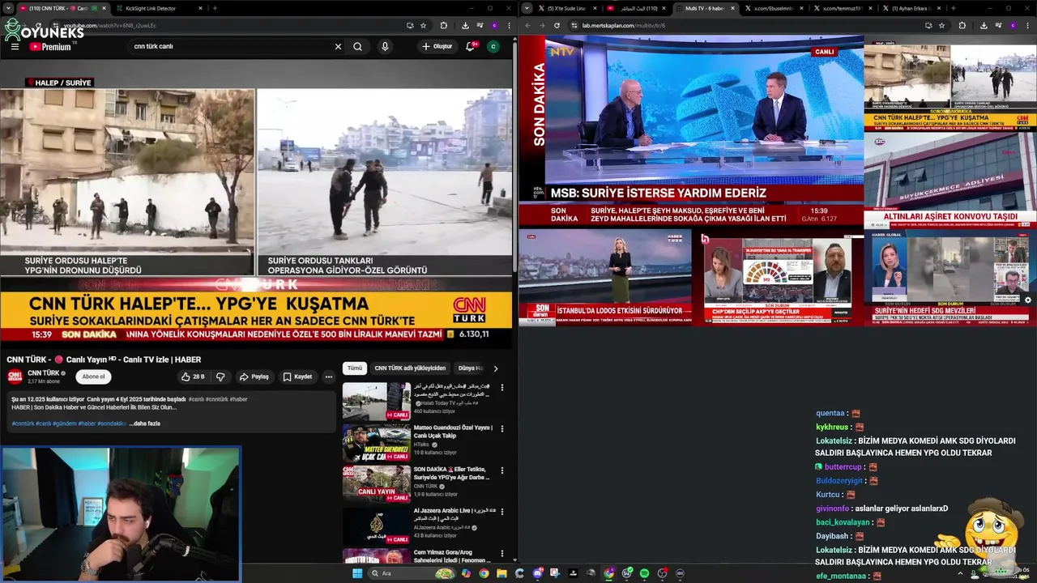Launch Discord from the taskbar
This screenshot has height=583, width=1037.
coord(538,573)
